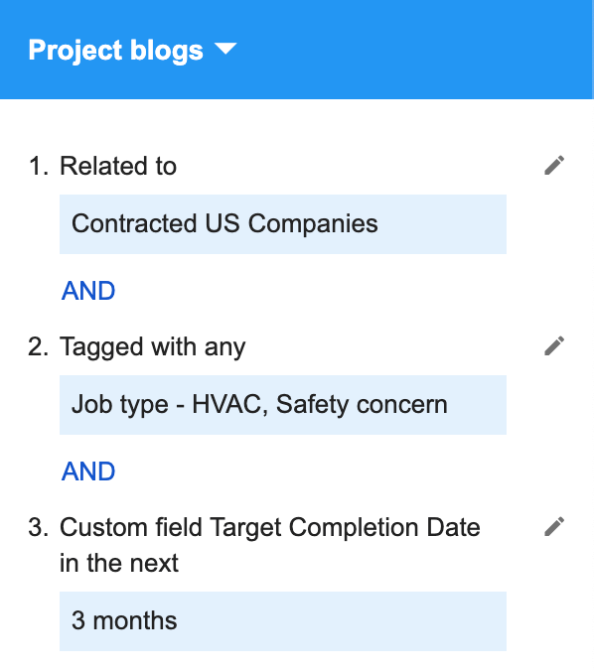Edit the Related to filter with its pencil icon
Viewport: 594px width, 671px height.
[554, 165]
